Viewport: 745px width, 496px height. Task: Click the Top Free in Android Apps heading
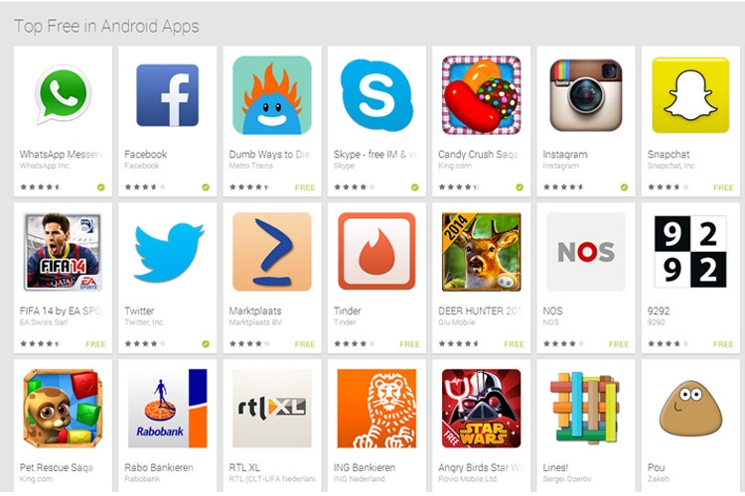click(x=106, y=26)
